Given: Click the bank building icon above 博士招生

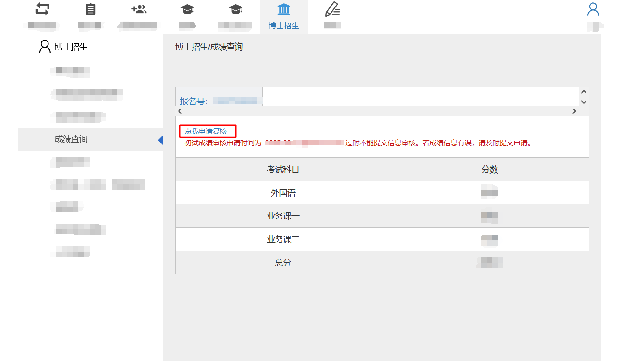Looking at the screenshot, I should 283,9.
